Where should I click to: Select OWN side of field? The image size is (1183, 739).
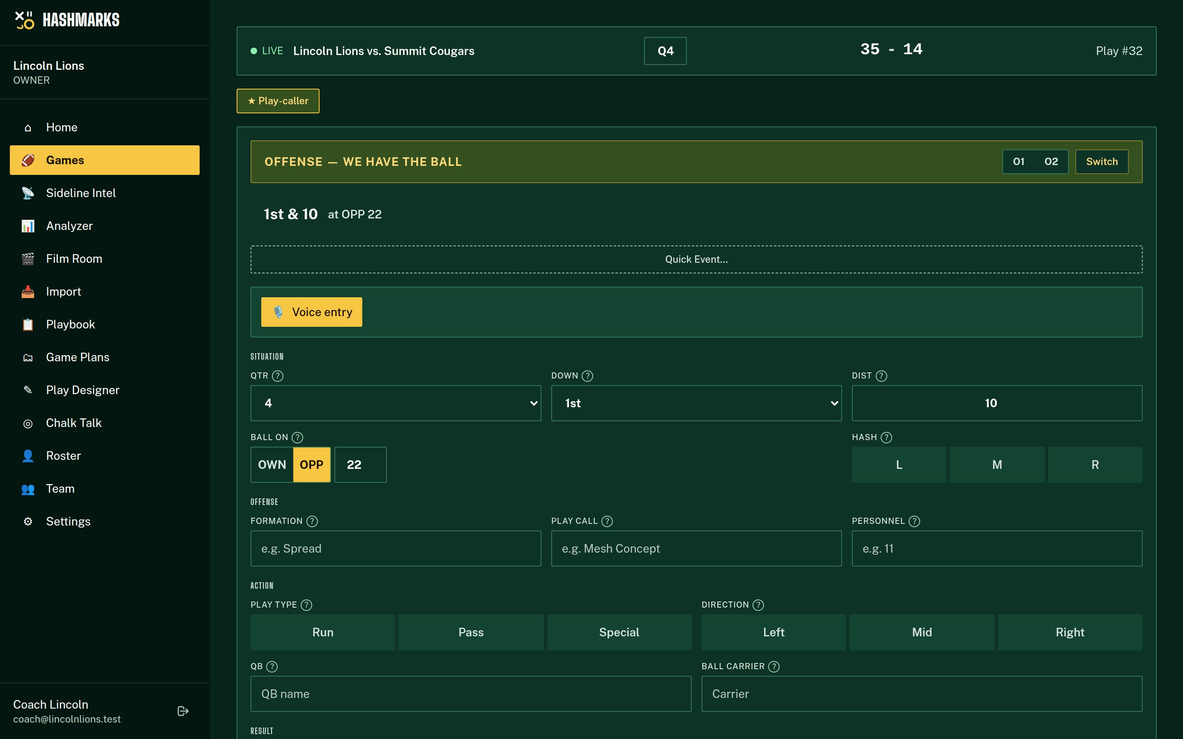(272, 465)
